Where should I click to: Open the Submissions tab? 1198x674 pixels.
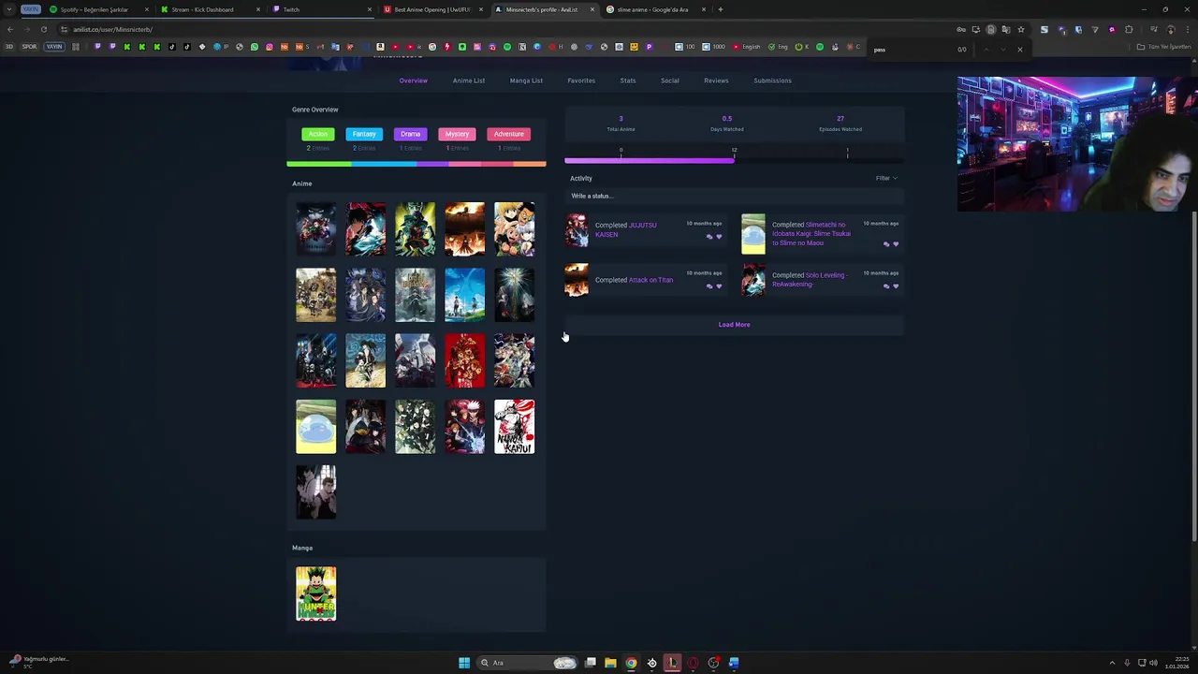click(772, 81)
